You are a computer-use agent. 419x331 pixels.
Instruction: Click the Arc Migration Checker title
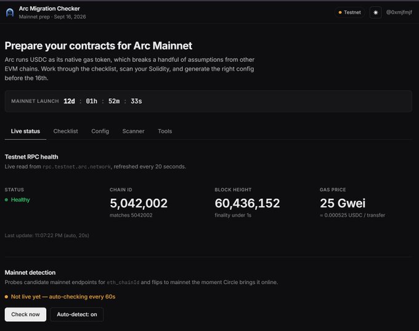(x=49, y=9)
